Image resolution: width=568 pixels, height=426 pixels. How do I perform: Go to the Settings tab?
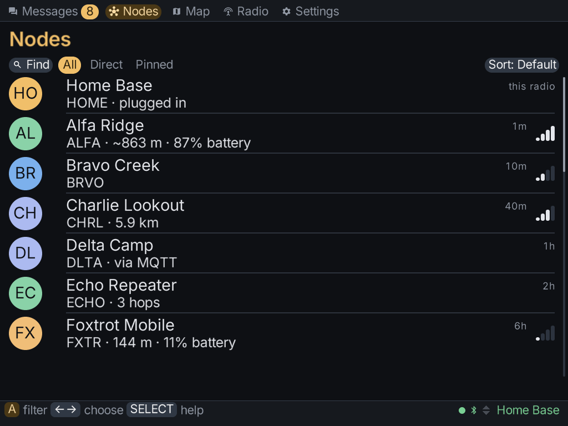pos(311,12)
